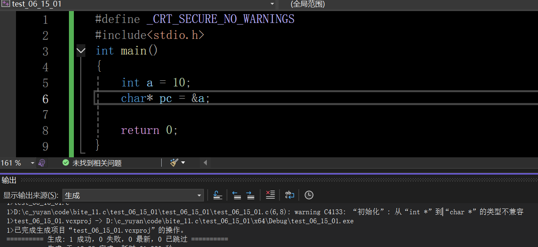Click the 'return 0;' statement

pos(149,130)
